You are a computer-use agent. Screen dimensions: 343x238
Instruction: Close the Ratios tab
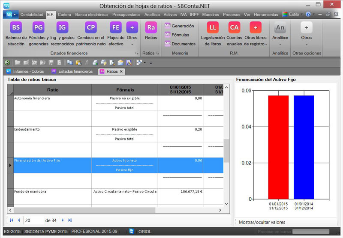click(121, 71)
